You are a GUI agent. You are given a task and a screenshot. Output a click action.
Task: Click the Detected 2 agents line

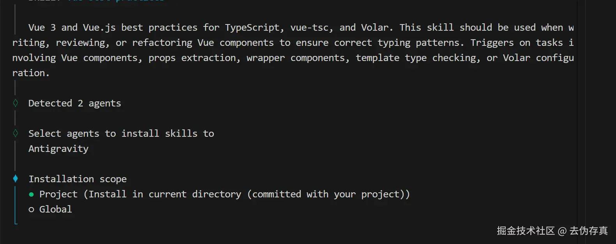coord(74,103)
